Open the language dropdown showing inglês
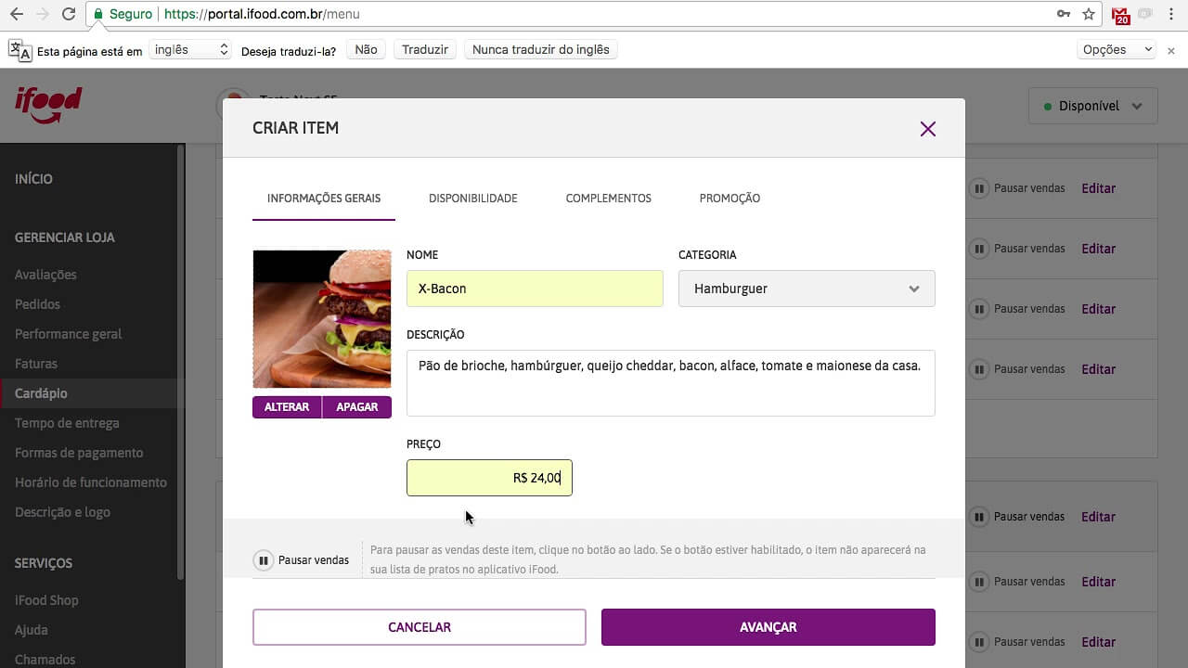 [189, 49]
